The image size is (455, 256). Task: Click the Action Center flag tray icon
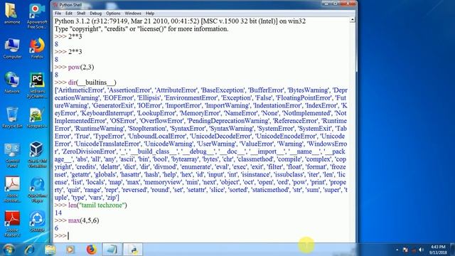tap(405, 250)
